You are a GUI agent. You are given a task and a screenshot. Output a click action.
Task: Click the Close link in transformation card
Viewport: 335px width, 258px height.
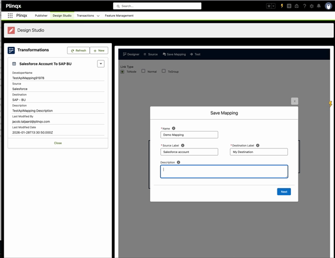pos(58,143)
